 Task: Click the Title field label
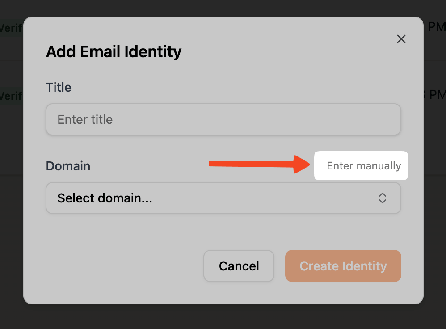click(59, 87)
